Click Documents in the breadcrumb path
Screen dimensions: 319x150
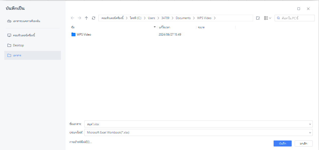[183, 18]
